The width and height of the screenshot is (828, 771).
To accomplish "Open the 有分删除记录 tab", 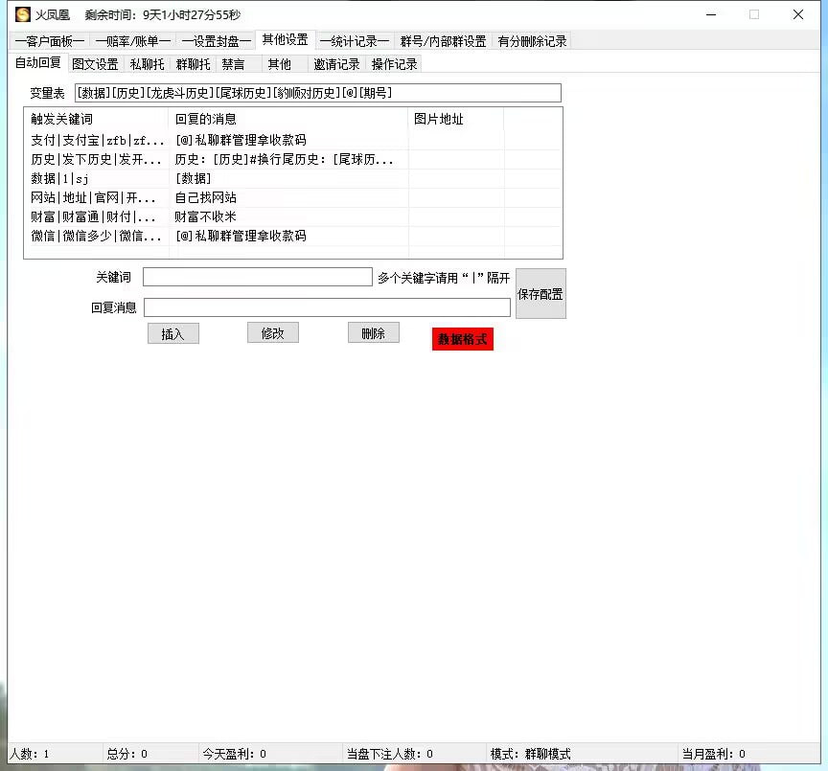I will click(x=532, y=41).
